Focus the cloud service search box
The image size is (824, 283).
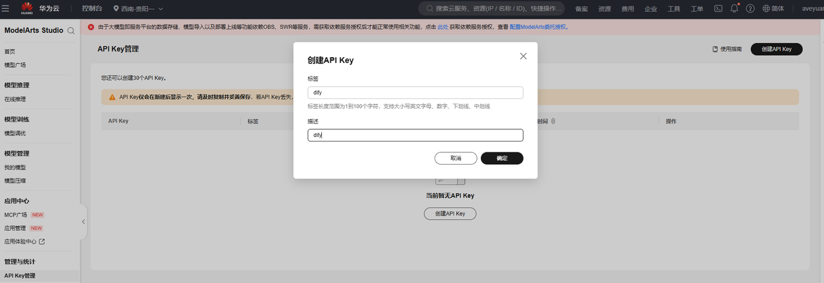tap(492, 9)
